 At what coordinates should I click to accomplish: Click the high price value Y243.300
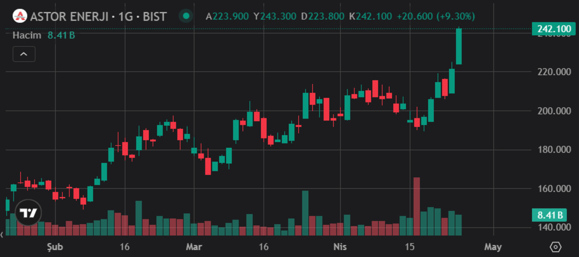coord(275,16)
